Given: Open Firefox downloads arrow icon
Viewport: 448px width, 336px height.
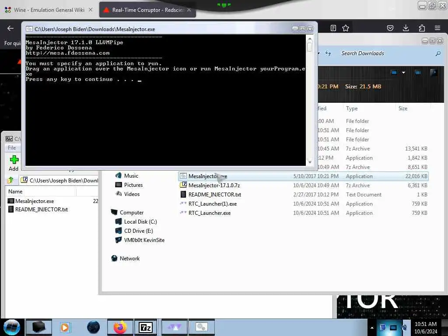Looking at the screenshot, I should click(406, 28).
